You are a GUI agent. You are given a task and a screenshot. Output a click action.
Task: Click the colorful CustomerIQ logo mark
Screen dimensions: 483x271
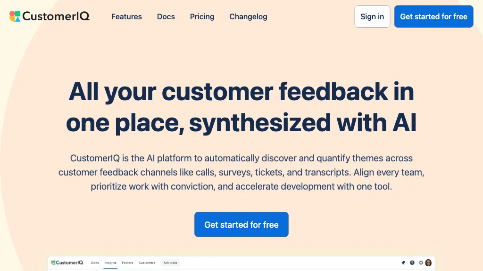(14, 16)
